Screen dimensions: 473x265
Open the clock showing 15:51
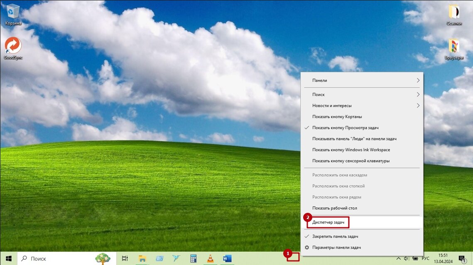coord(443,258)
